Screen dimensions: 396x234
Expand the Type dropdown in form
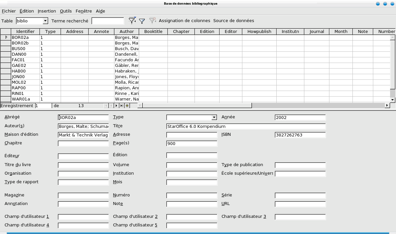tap(214, 118)
